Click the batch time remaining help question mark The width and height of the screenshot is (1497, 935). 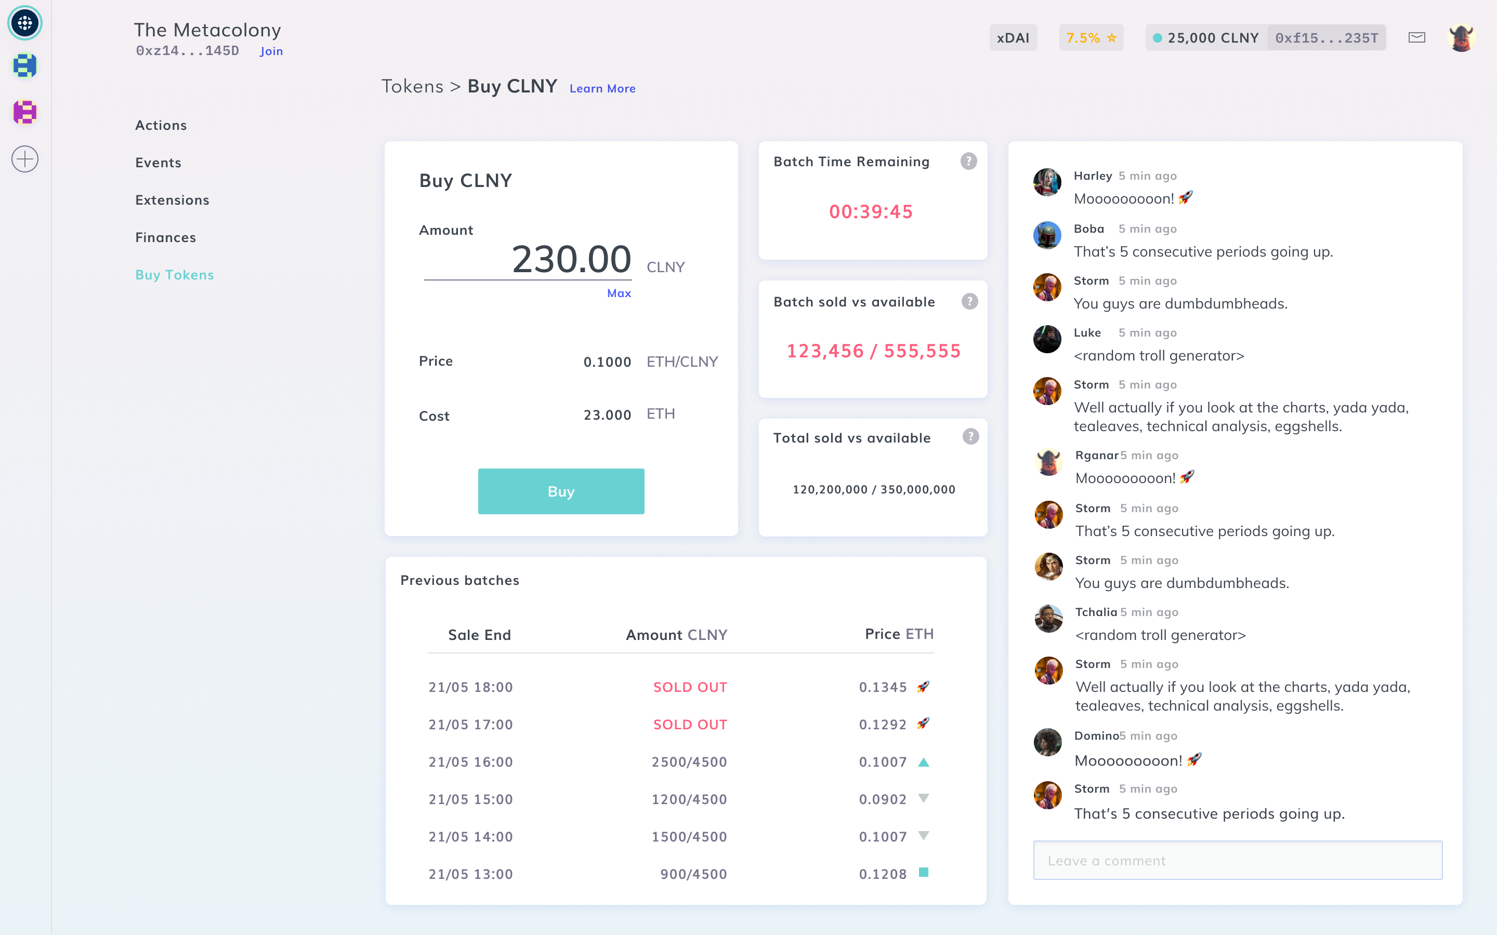coord(968,161)
